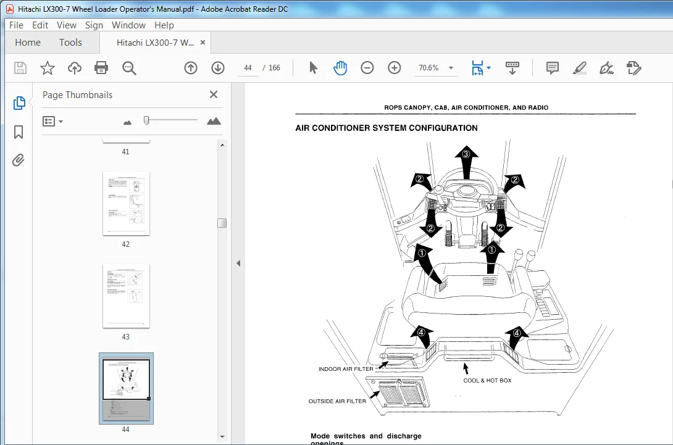Click the 'Page Thumbnails' panel title
The height and width of the screenshot is (445, 673).
point(77,95)
